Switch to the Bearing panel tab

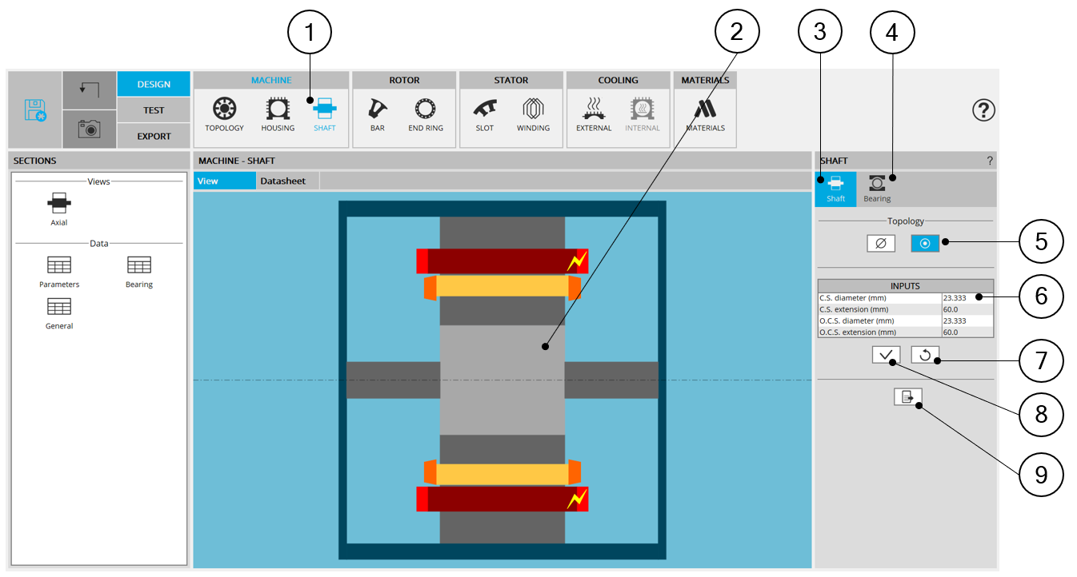[x=877, y=189]
